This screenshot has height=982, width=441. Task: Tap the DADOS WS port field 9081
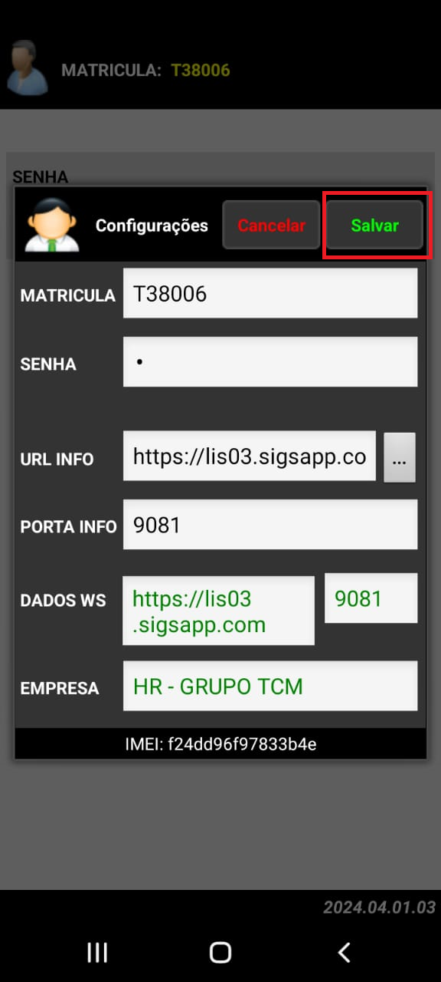[371, 598]
